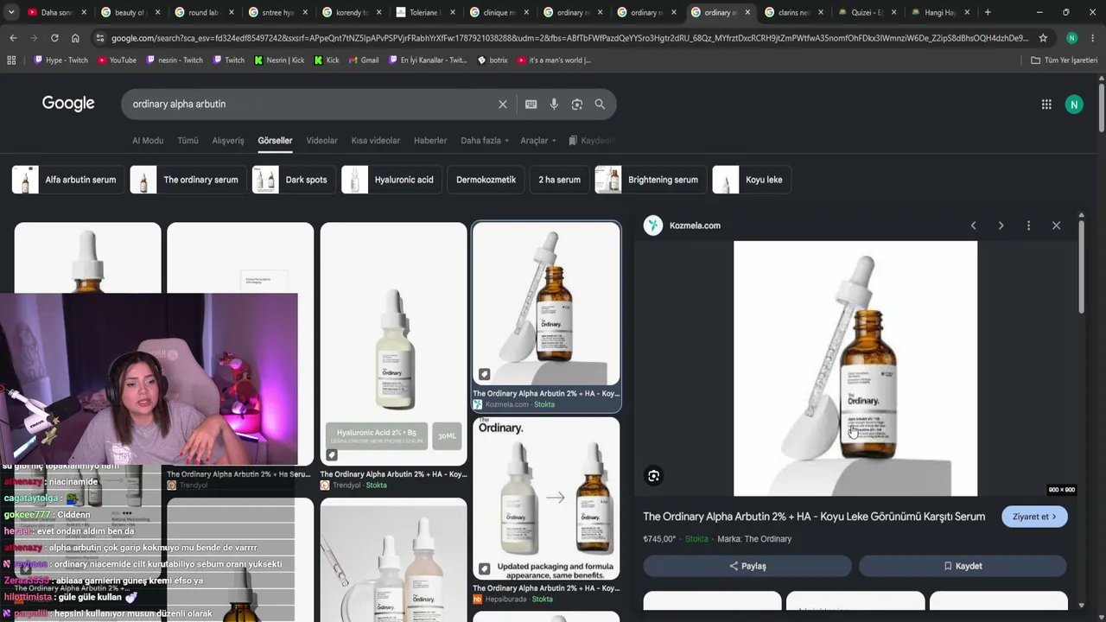Bookmark this page with the star icon
1106x622 pixels.
click(x=1043, y=38)
